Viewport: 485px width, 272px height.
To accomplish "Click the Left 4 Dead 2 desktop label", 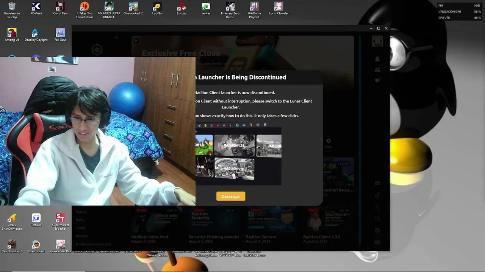I will [133, 252].
